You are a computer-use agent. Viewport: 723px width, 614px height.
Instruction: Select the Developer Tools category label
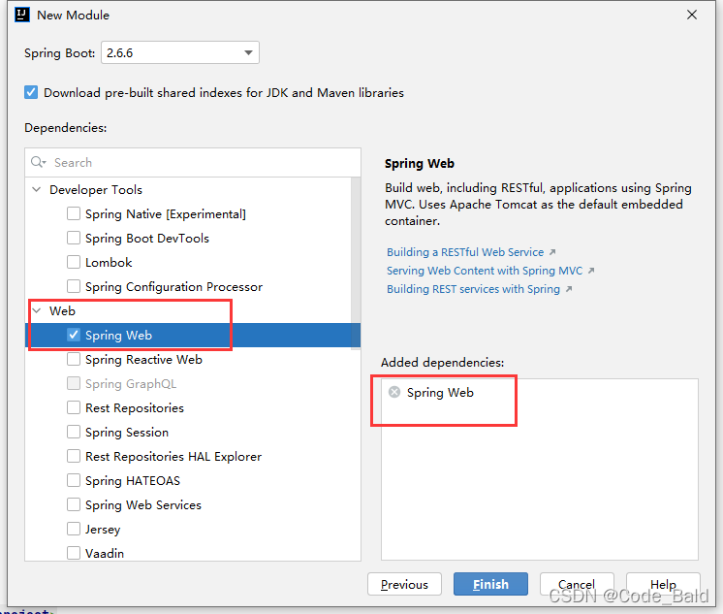click(x=96, y=190)
